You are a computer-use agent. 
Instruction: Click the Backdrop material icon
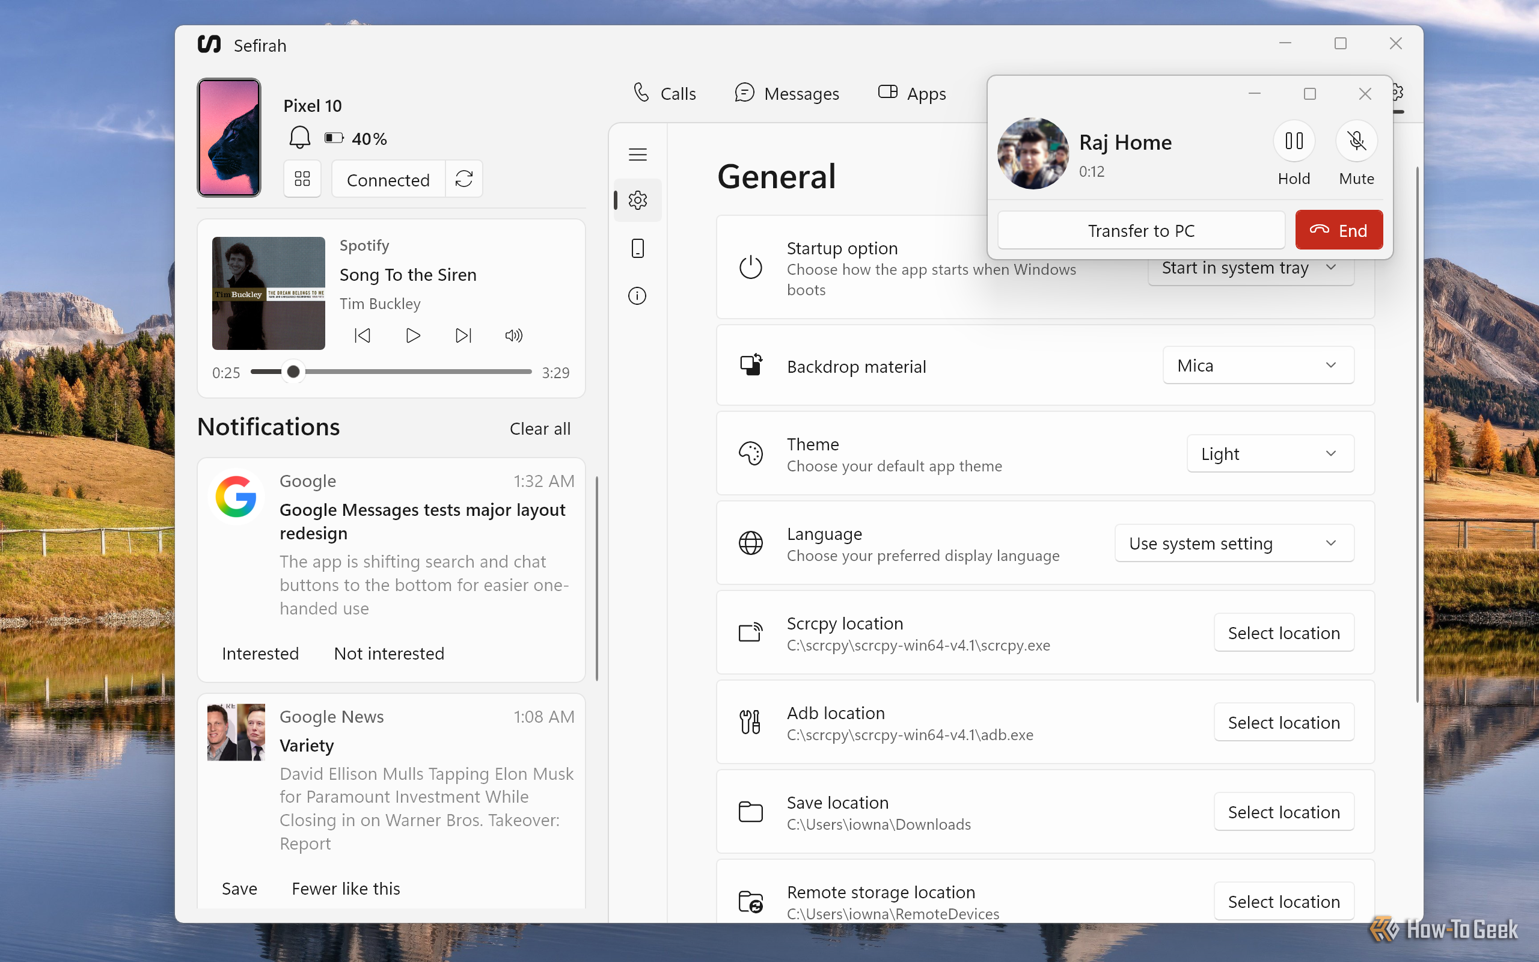[x=751, y=365]
